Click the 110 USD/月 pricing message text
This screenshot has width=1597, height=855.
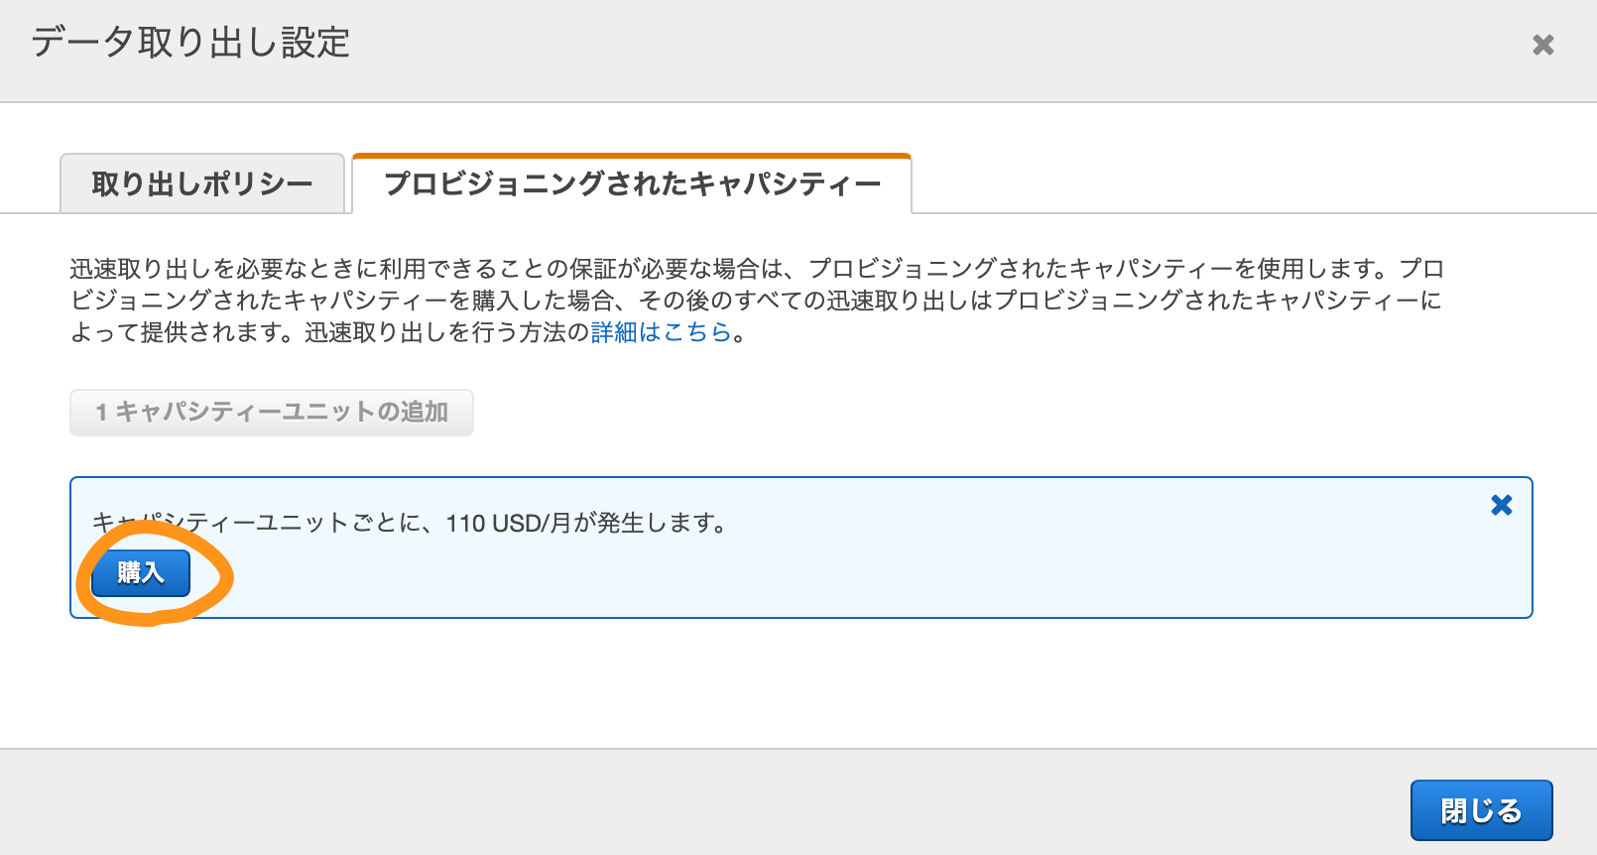[410, 523]
